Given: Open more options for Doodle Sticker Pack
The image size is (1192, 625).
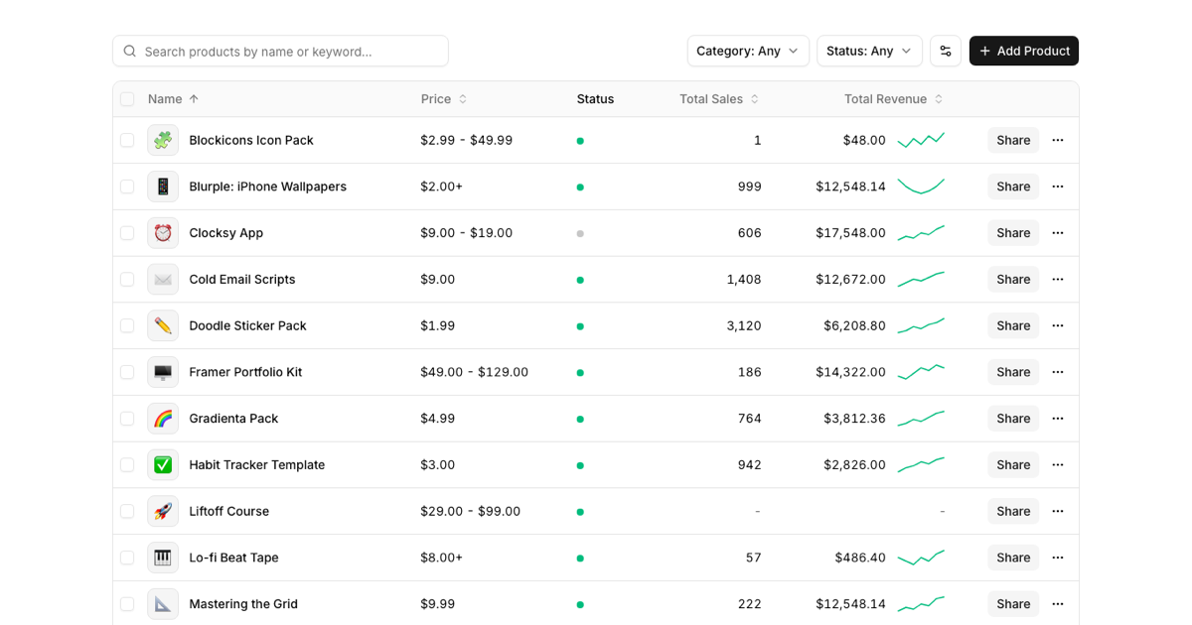Looking at the screenshot, I should pos(1058,325).
